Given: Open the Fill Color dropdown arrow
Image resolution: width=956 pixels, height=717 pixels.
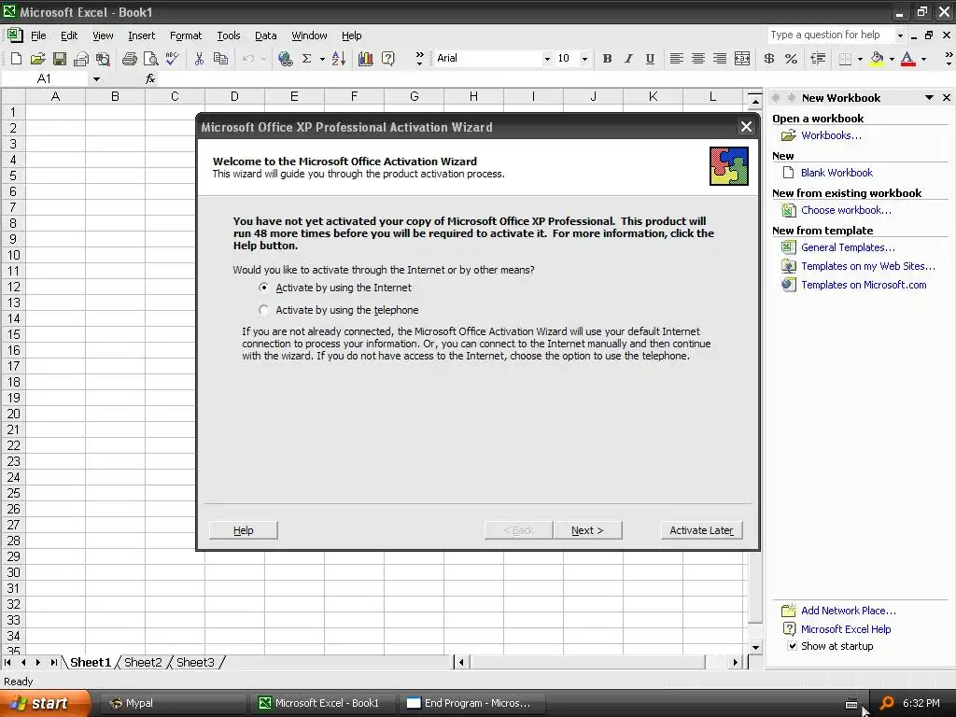Looking at the screenshot, I should click(x=892, y=59).
